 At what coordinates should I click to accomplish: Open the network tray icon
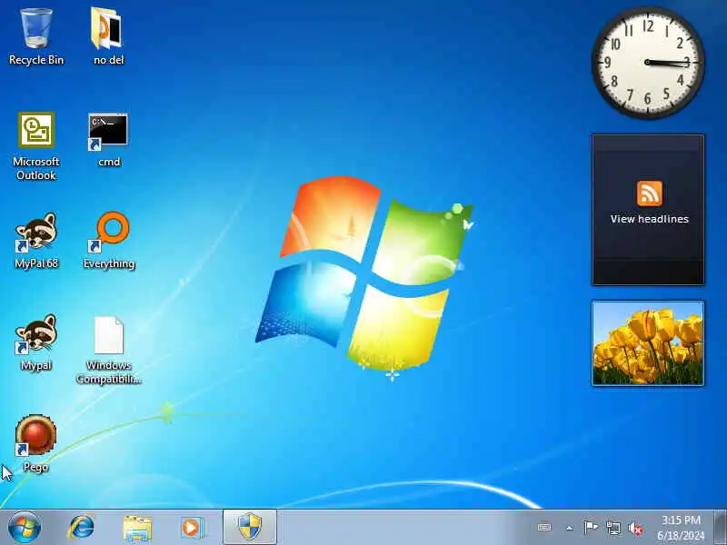pos(612,528)
